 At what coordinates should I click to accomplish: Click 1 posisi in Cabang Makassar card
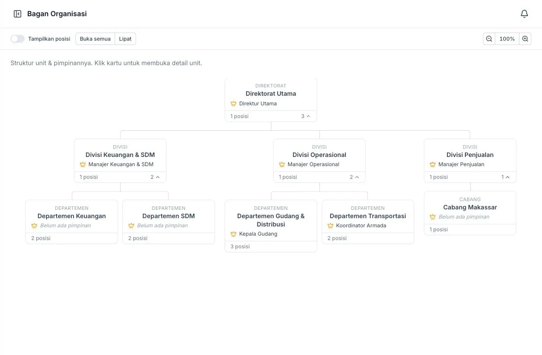pyautogui.click(x=439, y=230)
